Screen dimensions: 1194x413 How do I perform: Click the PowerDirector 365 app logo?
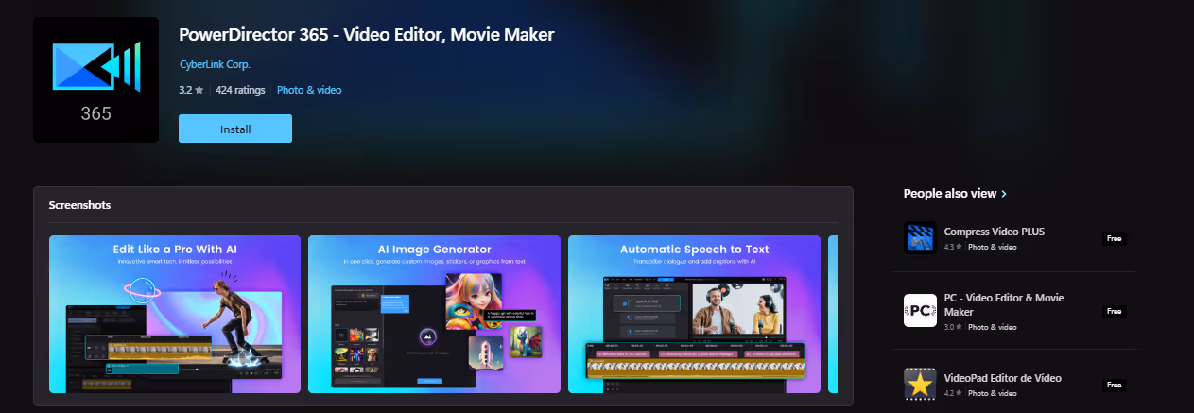[x=96, y=79]
